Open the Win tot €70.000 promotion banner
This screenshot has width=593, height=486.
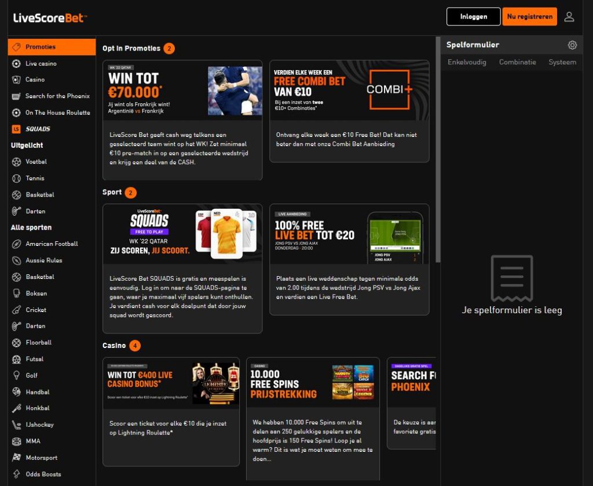[x=182, y=90]
